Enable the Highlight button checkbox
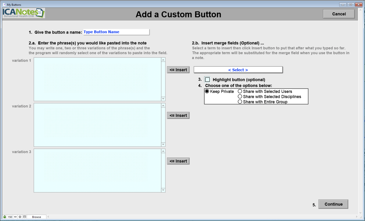Viewport: 365px width, 221px height. coord(207,80)
